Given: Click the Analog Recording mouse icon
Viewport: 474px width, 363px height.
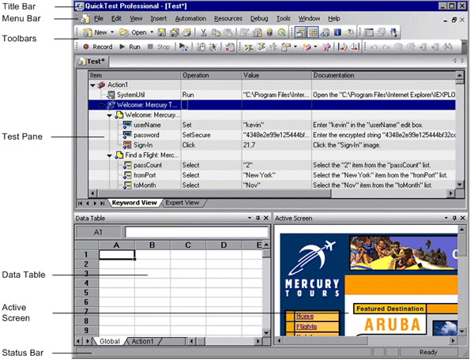Looking at the screenshot, I should click(x=201, y=47).
